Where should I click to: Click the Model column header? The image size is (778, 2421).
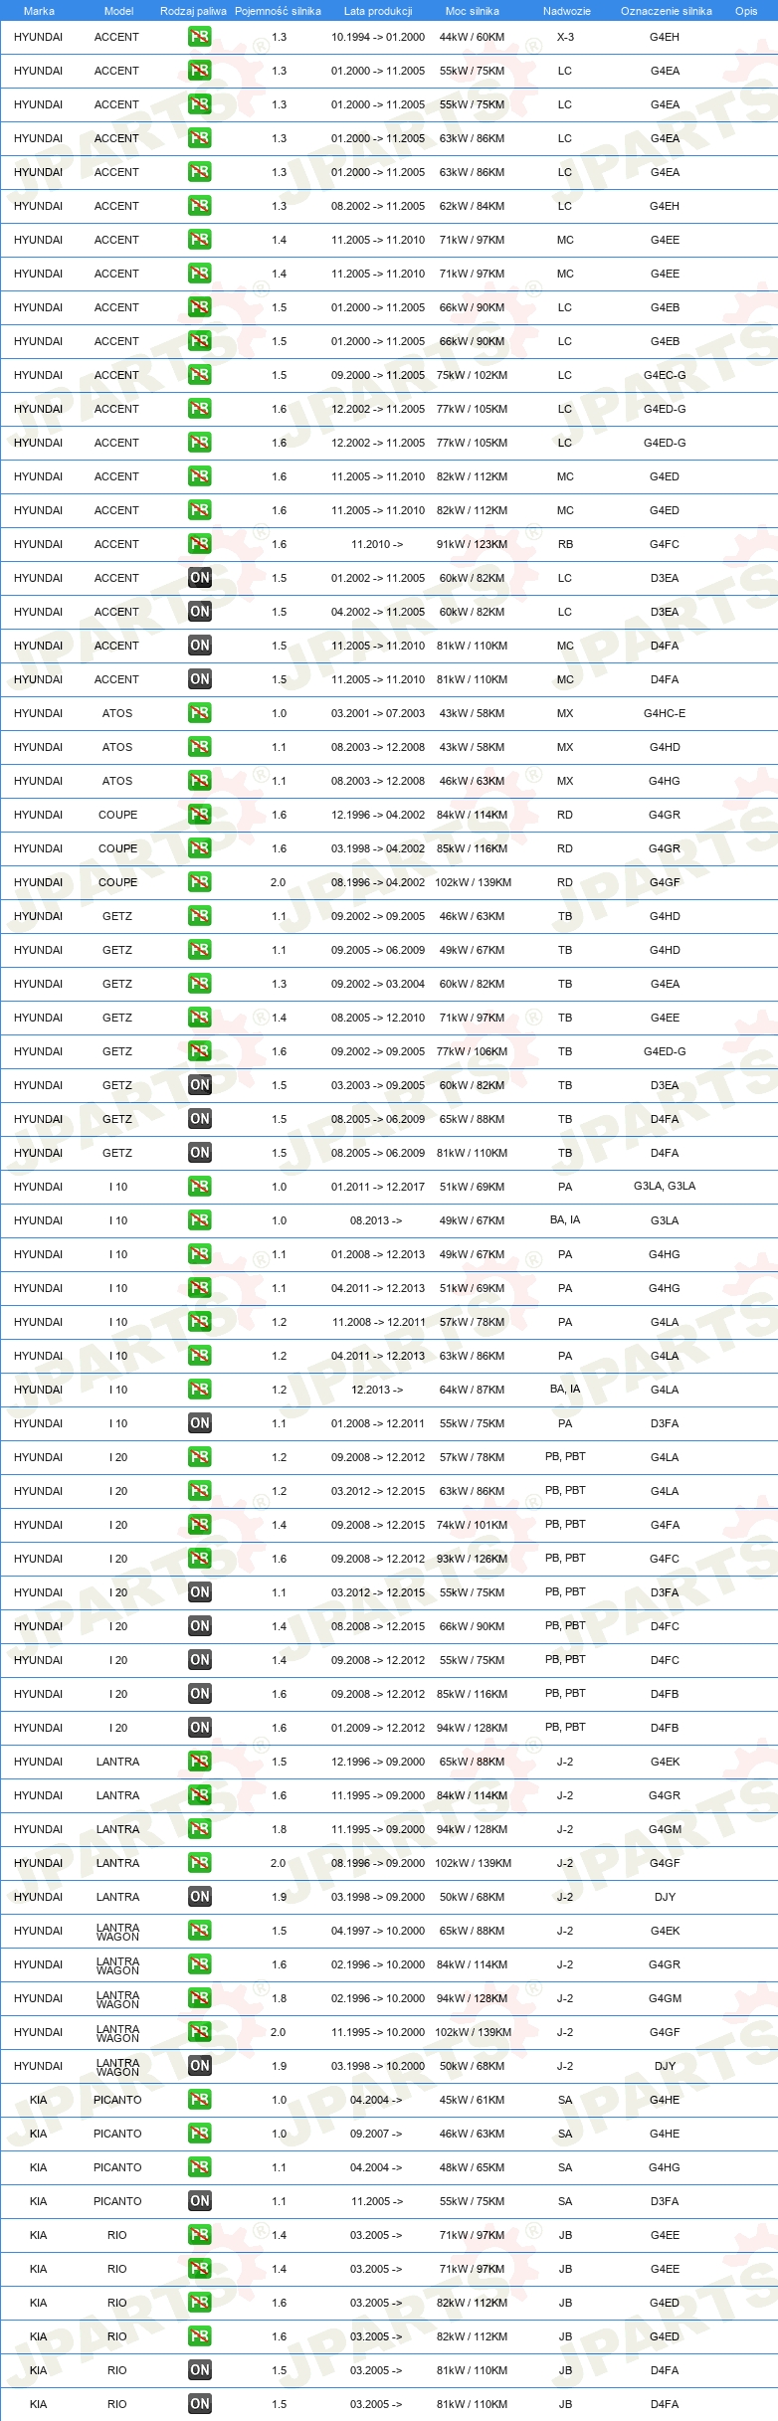coord(118,11)
